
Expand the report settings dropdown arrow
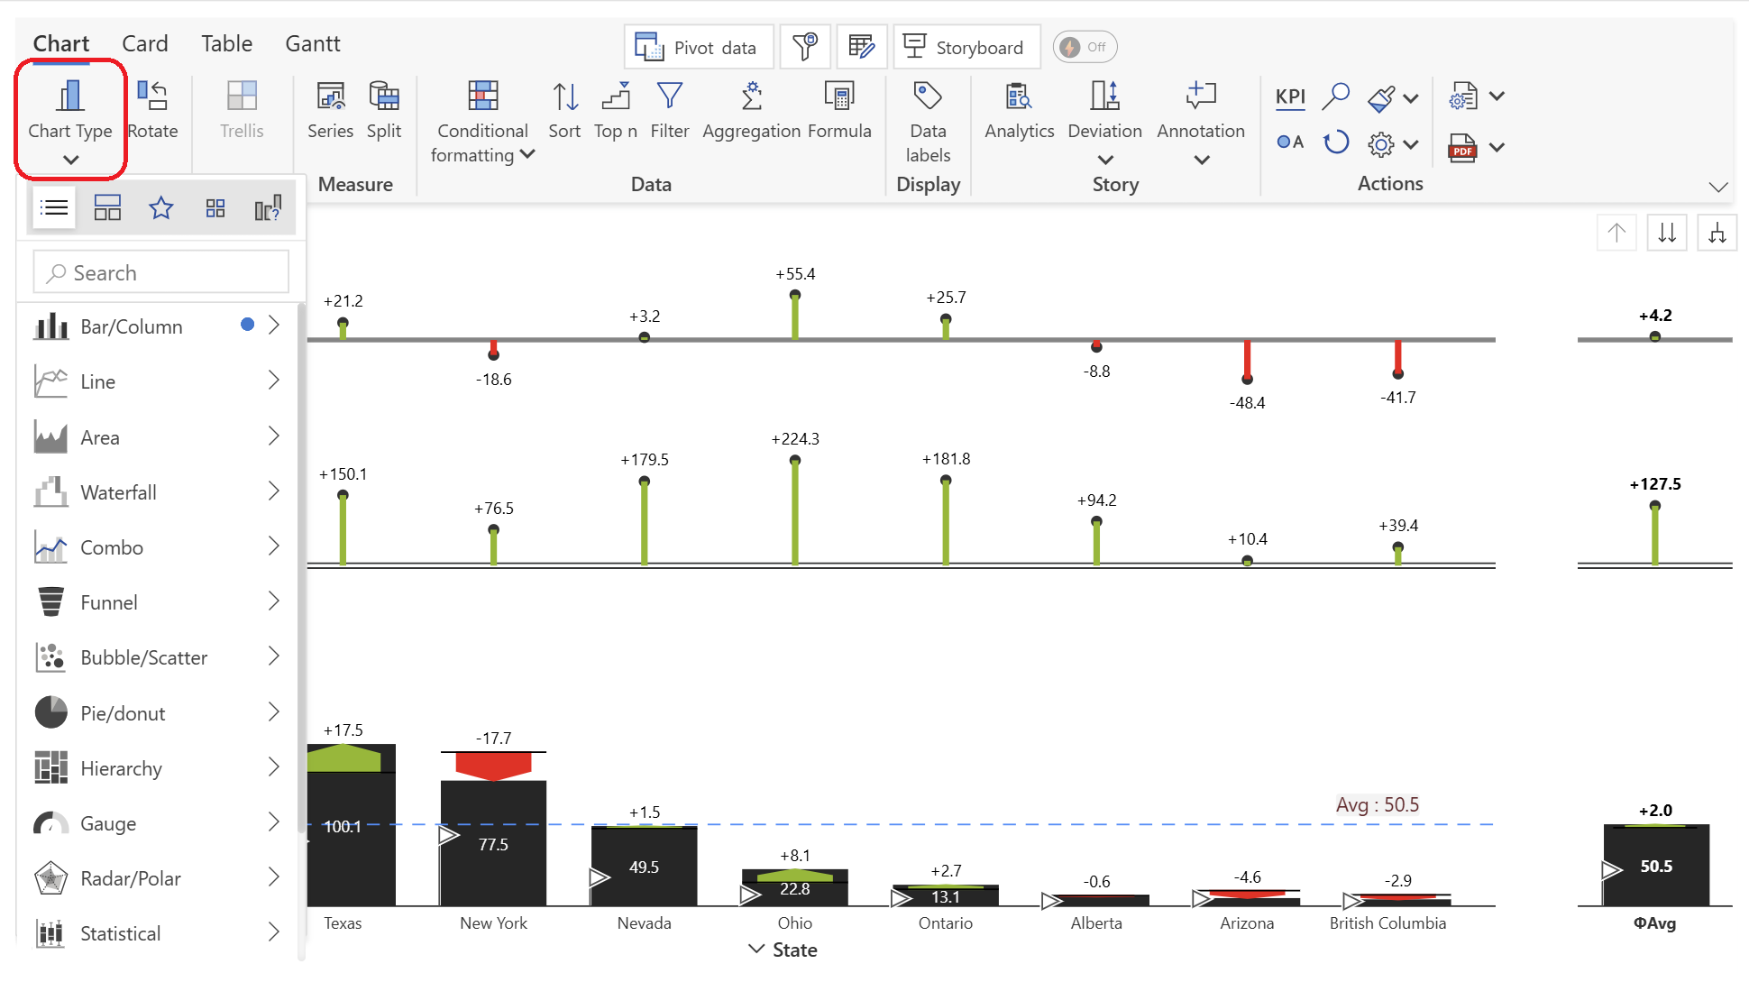1497,96
